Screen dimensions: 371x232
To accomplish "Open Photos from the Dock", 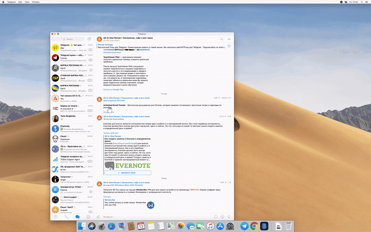I will (x=181, y=226).
